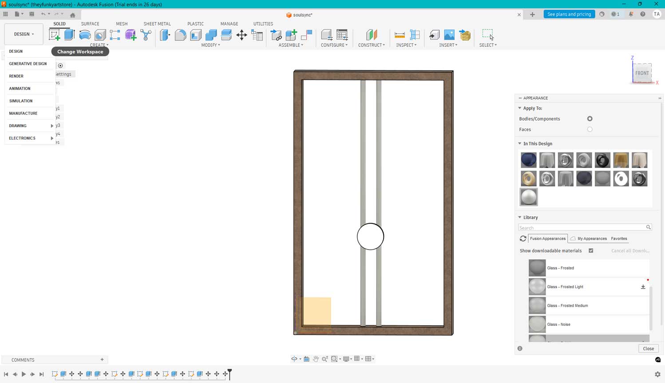Viewport: 665px width, 383px height.
Task: Click the Save icon
Action: coord(32,14)
